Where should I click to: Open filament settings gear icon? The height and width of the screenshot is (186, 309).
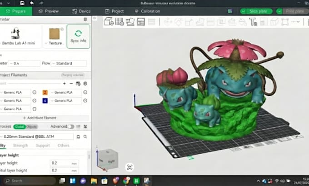(85, 84)
